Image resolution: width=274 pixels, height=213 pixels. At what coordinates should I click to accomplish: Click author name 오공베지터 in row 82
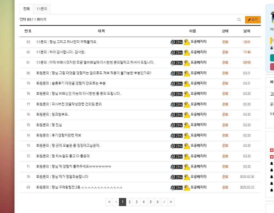(198, 52)
